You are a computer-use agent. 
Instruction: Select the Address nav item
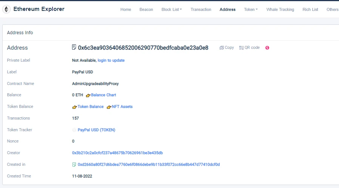227,9
